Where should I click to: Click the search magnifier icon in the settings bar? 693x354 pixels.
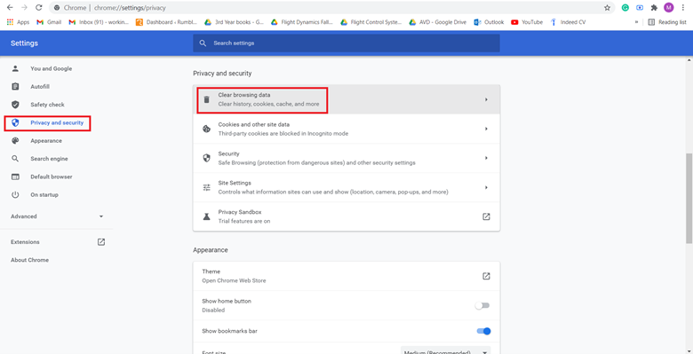coord(203,43)
